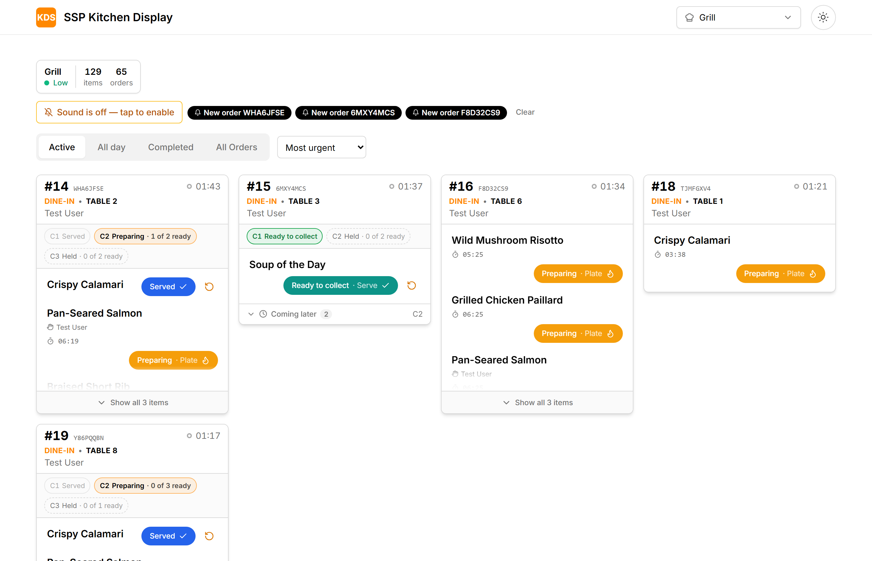Image resolution: width=872 pixels, height=561 pixels.
Task: Switch to the All day tab
Action: point(111,147)
